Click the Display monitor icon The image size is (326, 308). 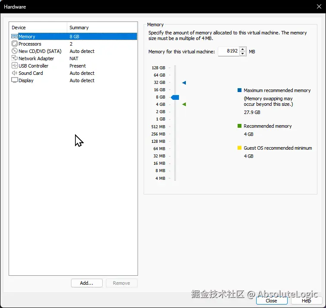coord(15,80)
